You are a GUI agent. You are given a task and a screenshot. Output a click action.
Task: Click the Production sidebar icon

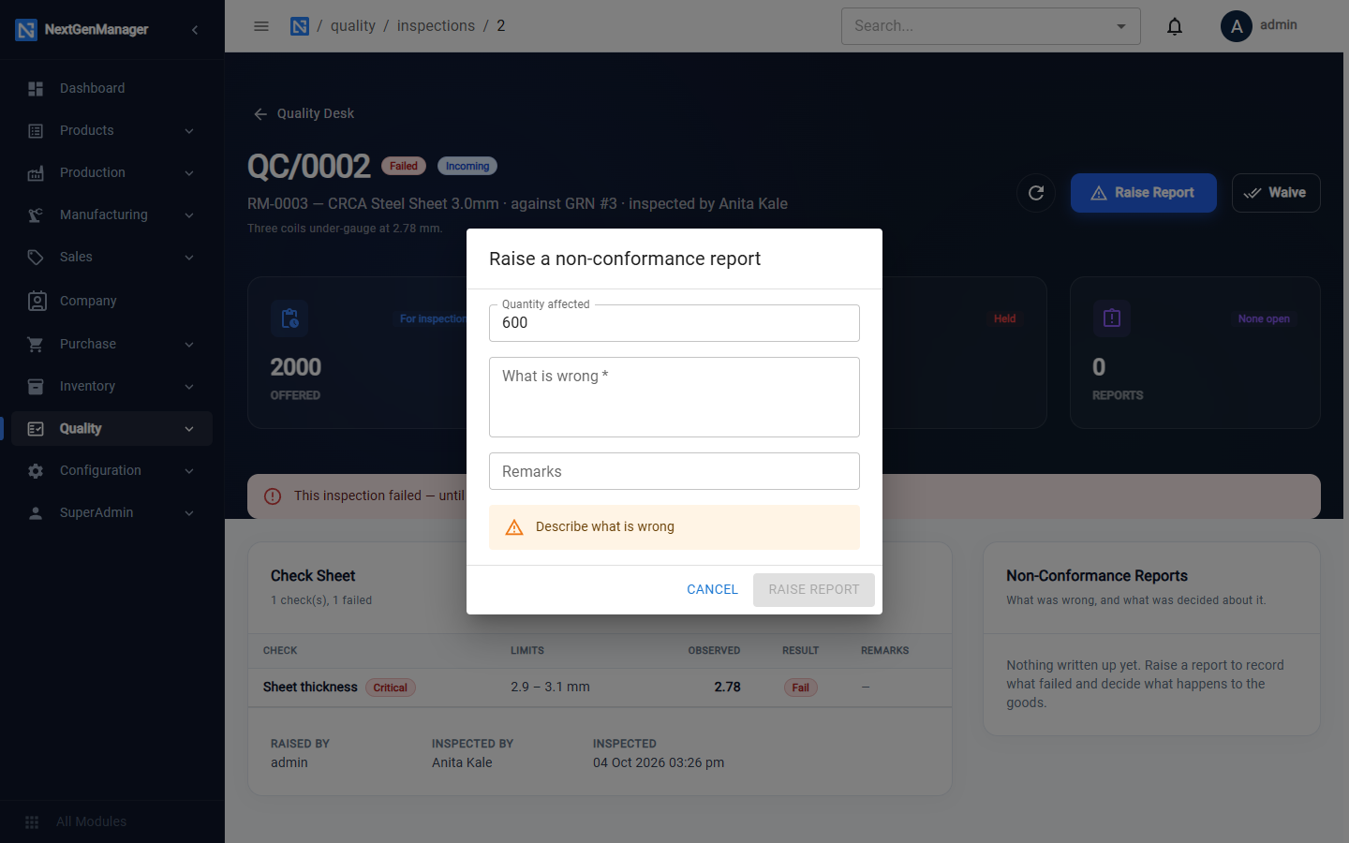36,173
